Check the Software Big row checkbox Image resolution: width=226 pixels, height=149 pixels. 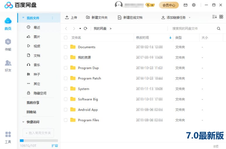[x=66, y=99]
